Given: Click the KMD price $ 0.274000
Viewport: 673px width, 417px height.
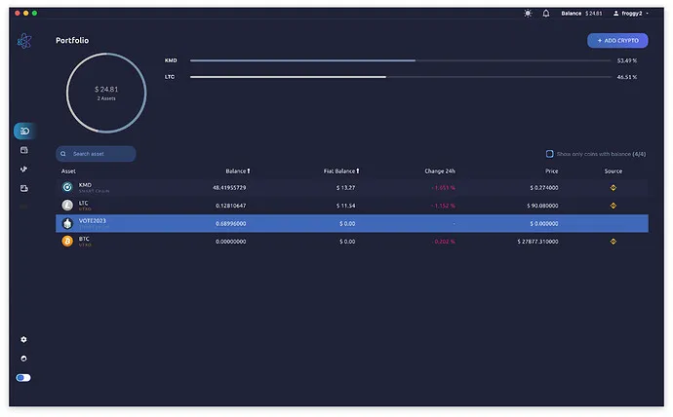Looking at the screenshot, I should click(x=544, y=188).
